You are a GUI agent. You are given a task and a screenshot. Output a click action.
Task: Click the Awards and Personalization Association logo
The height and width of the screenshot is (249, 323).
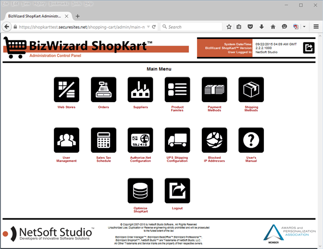coord(289,234)
